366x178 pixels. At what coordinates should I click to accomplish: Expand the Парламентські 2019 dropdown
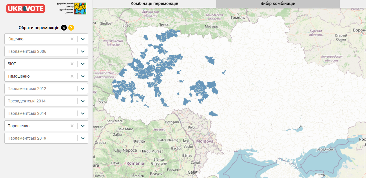83,138
